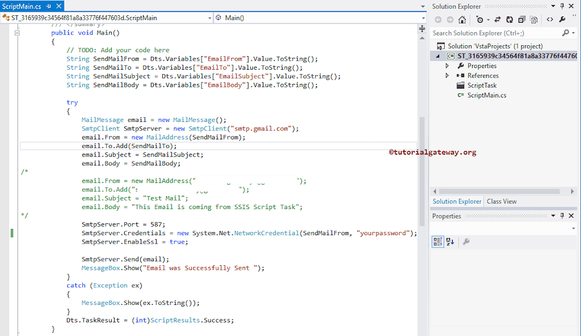This screenshot has width=581, height=336.
Task: Select the Categorized view icon in Properties panel
Action: (x=437, y=241)
